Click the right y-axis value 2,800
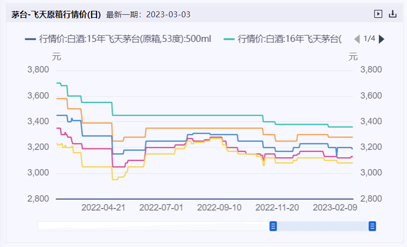Viewport: 407px width, 247px height. [x=371, y=199]
